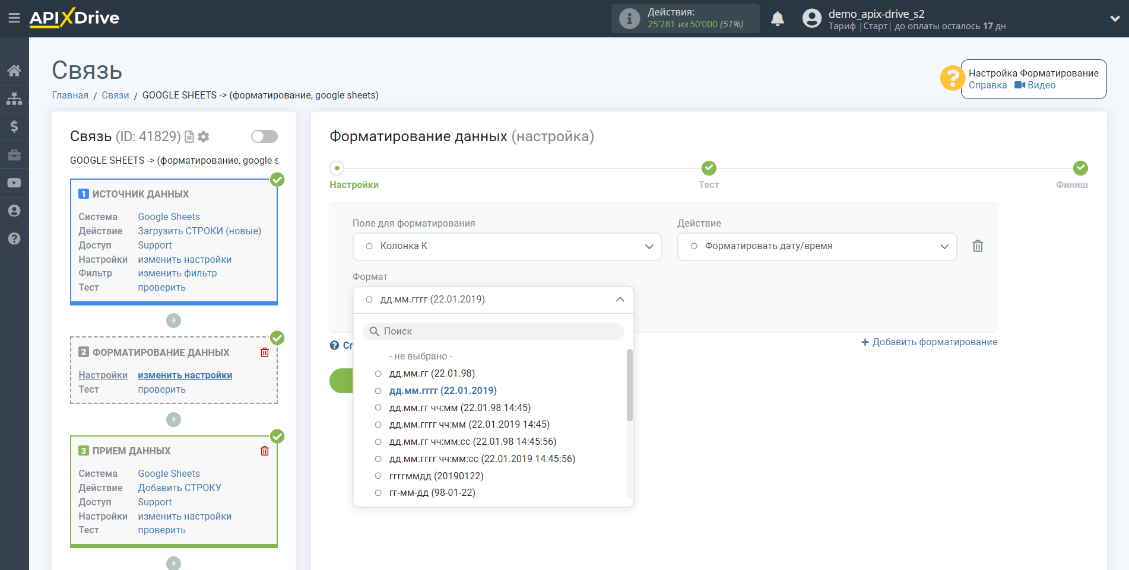Click проверить in Прием данных block
The width and height of the screenshot is (1129, 570).
(162, 530)
